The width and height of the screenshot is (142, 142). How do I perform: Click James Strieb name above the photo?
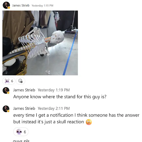21,5
